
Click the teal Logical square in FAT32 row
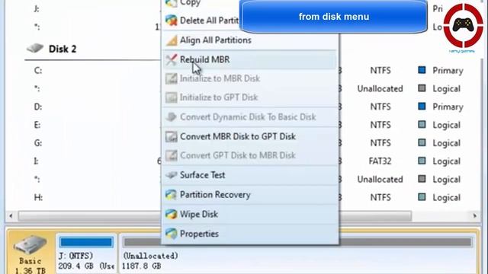tap(422, 161)
